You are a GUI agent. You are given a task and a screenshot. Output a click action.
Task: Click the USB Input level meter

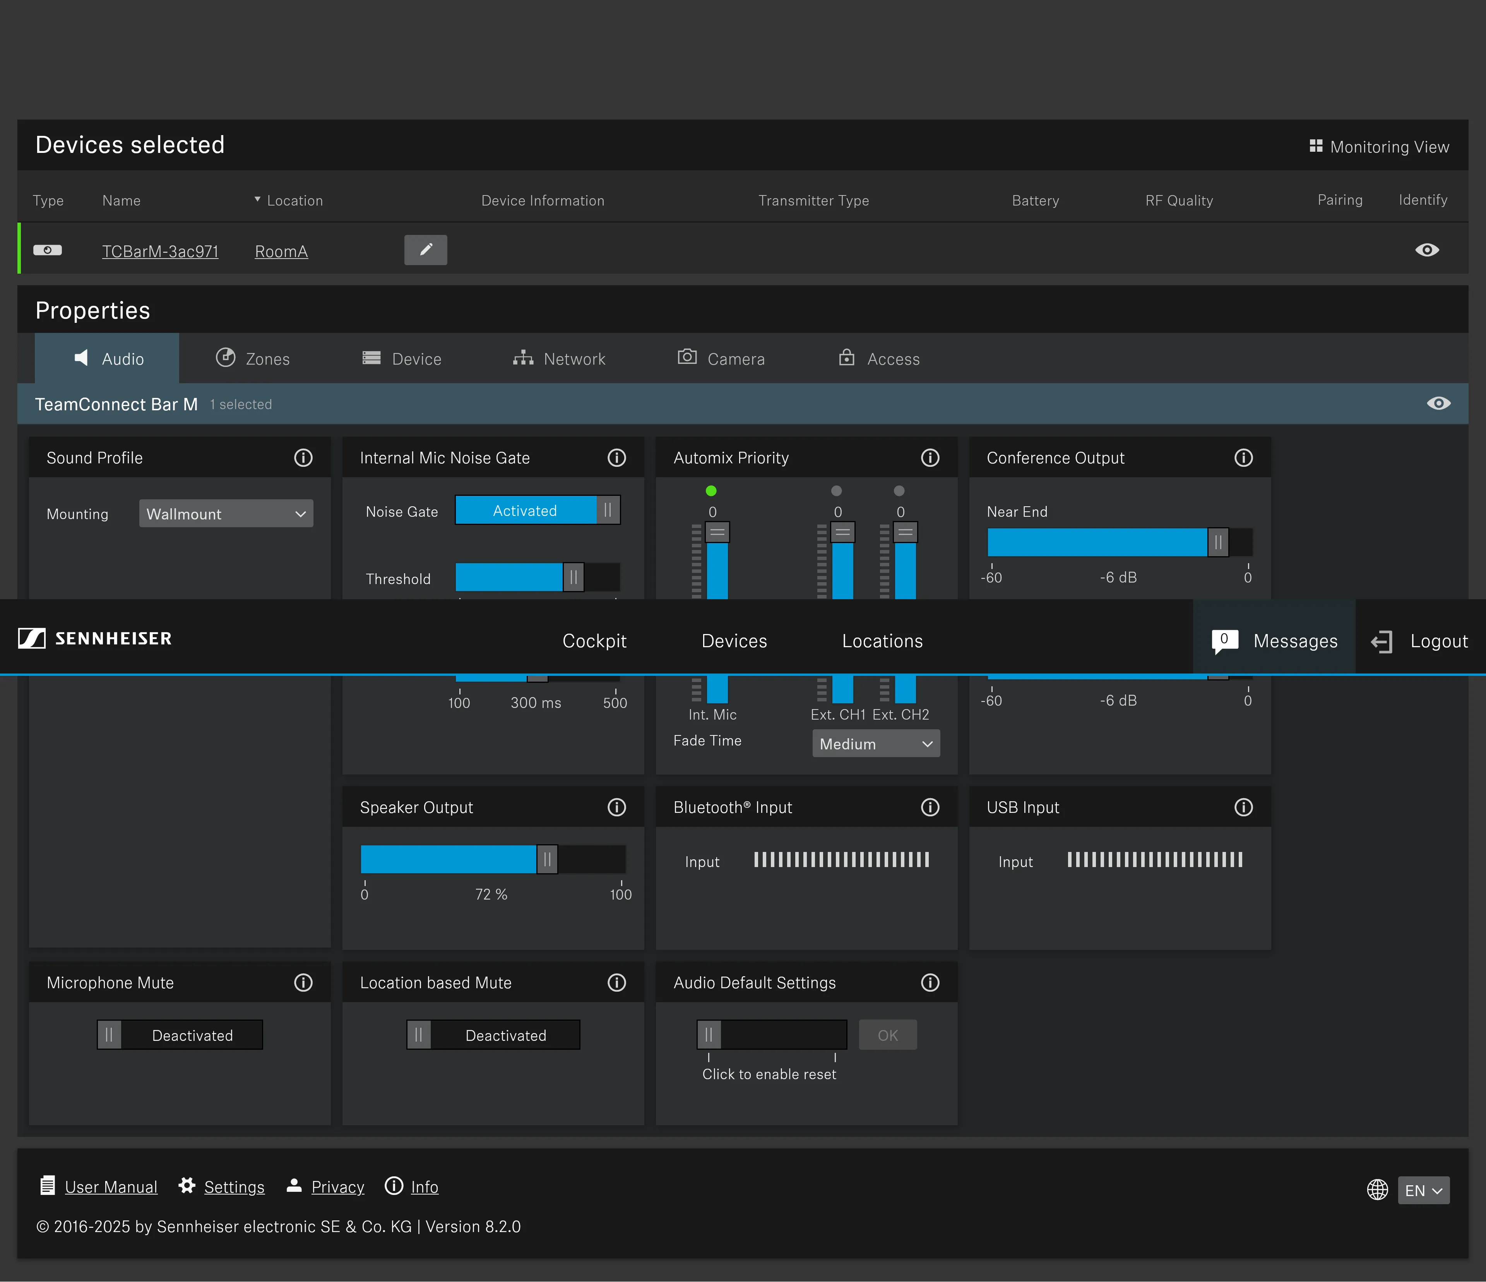(x=1155, y=859)
